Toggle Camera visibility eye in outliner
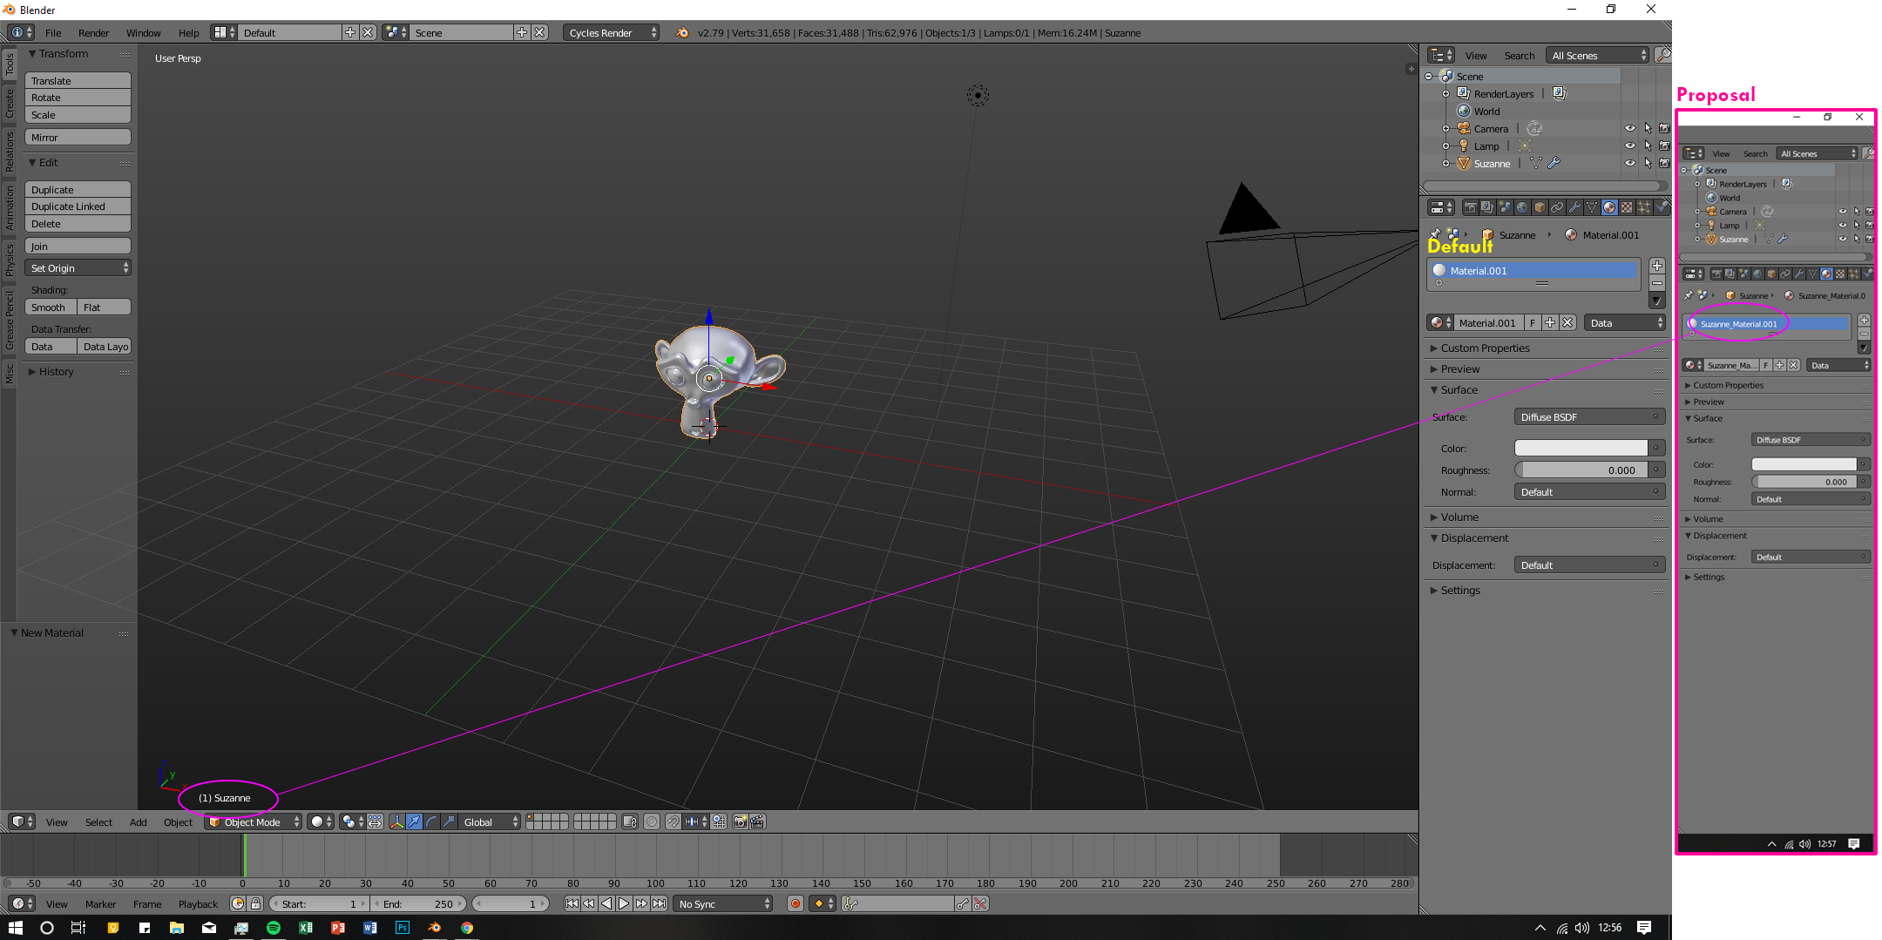This screenshot has height=940, width=1882. click(1630, 129)
